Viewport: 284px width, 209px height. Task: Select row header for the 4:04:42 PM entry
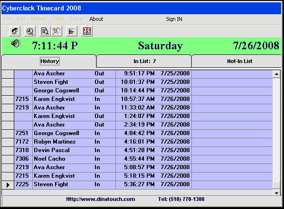coord(8,134)
